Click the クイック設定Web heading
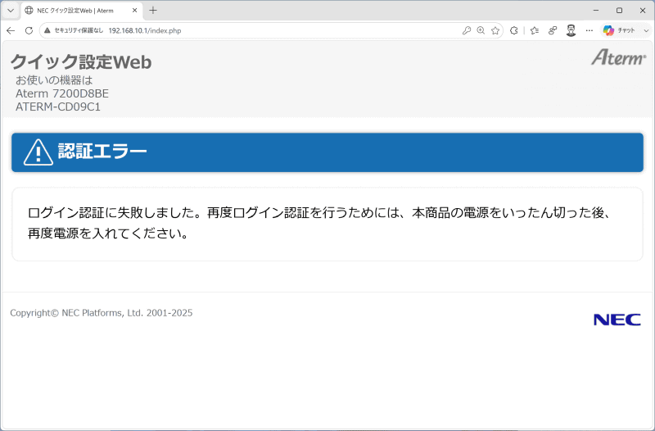Image resolution: width=655 pixels, height=431 pixels. pyautogui.click(x=81, y=62)
